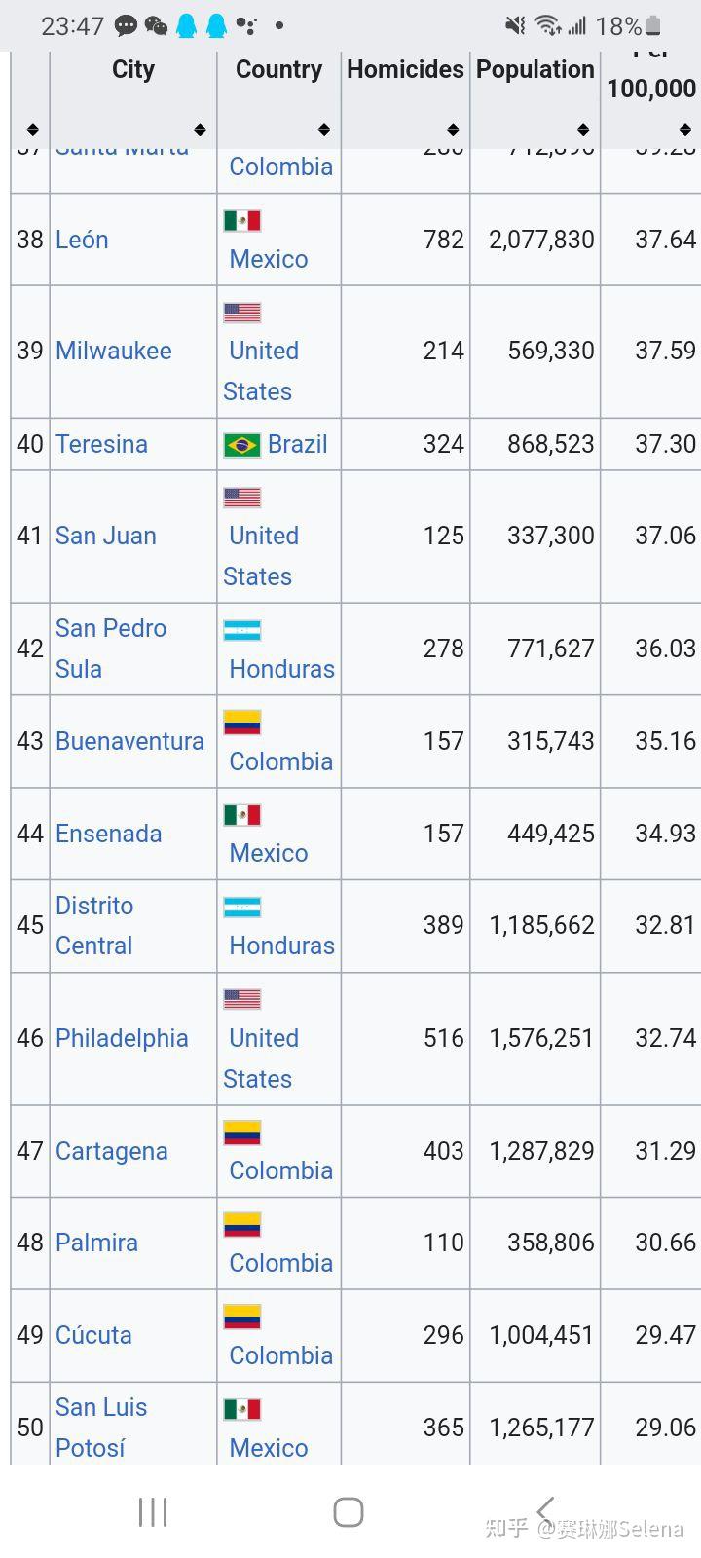The image size is (701, 1558).
Task: Tap the US flag in Milwaukee row
Action: point(242,313)
